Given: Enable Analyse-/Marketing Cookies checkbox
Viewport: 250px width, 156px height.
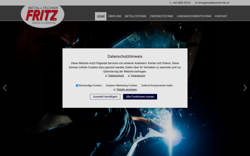Looking at the screenshot, I should pyautogui.click(x=104, y=86).
